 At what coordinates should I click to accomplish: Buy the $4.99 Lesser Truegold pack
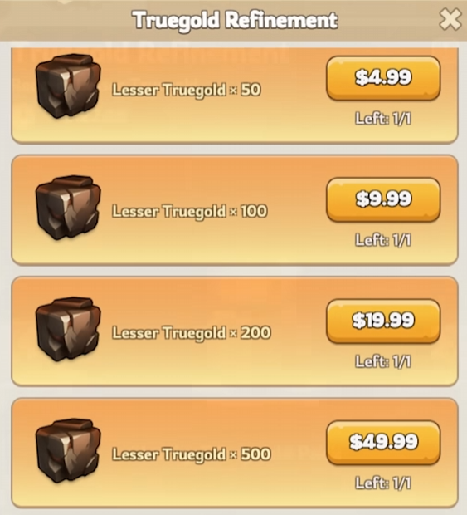click(x=383, y=78)
